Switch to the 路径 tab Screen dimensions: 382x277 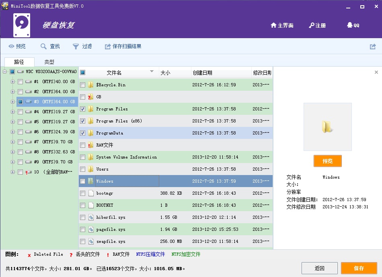19,62
